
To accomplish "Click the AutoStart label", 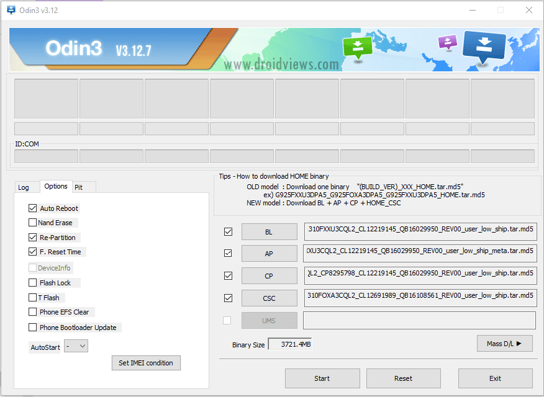I will point(45,347).
